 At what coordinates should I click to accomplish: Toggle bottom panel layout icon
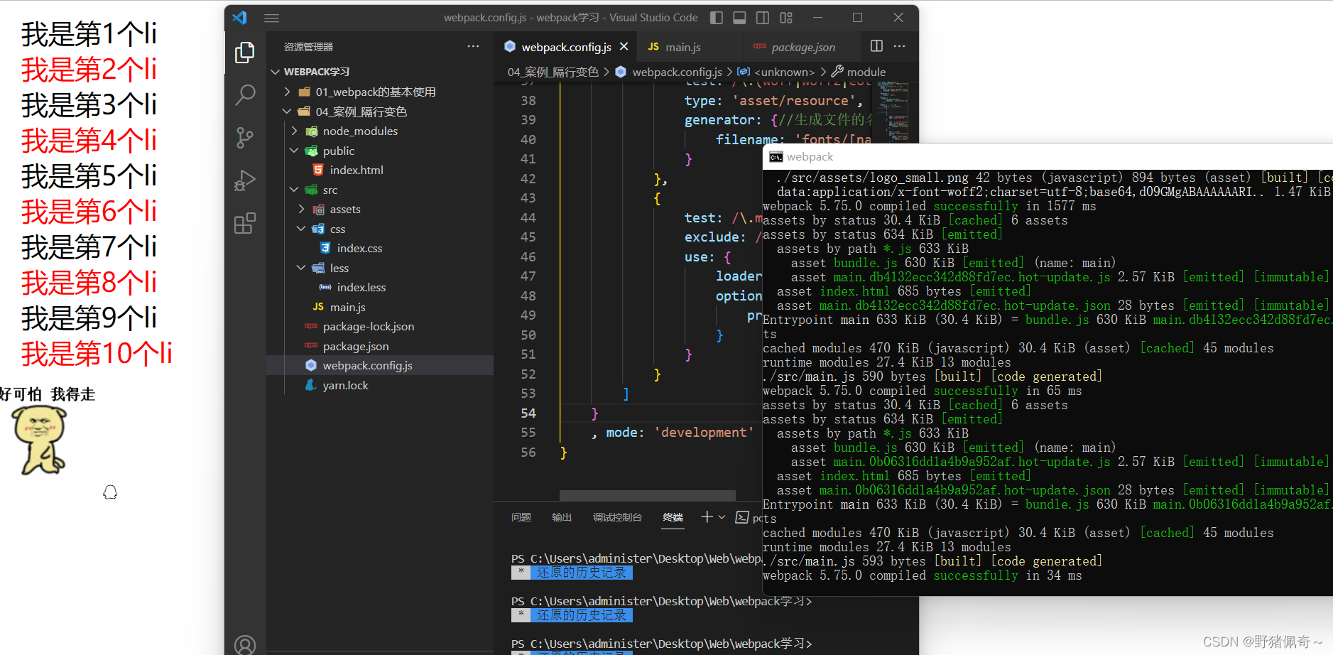point(739,18)
